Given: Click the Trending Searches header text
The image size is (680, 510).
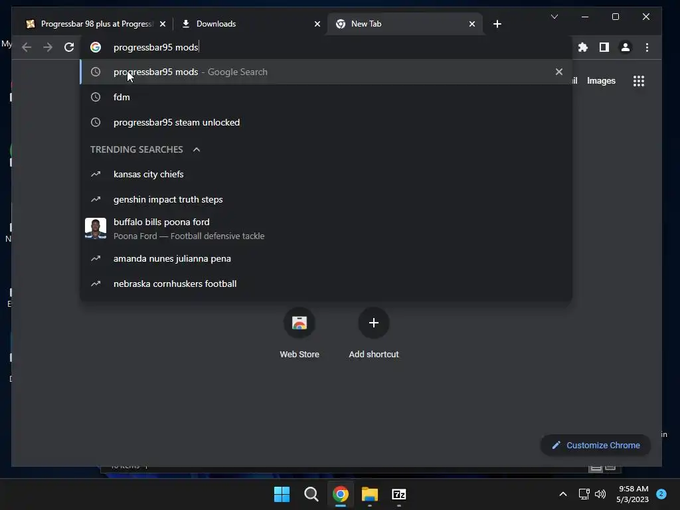Looking at the screenshot, I should click(137, 149).
